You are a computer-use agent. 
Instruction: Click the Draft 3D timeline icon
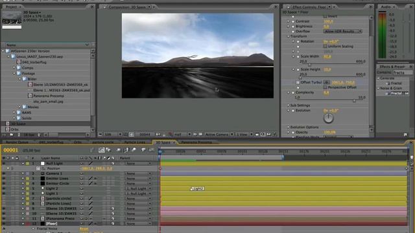(108, 150)
